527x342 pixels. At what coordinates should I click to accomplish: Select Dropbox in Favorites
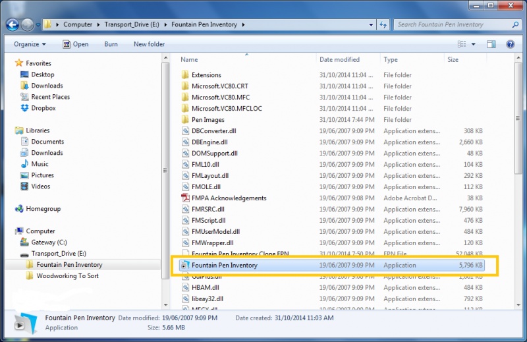point(43,108)
